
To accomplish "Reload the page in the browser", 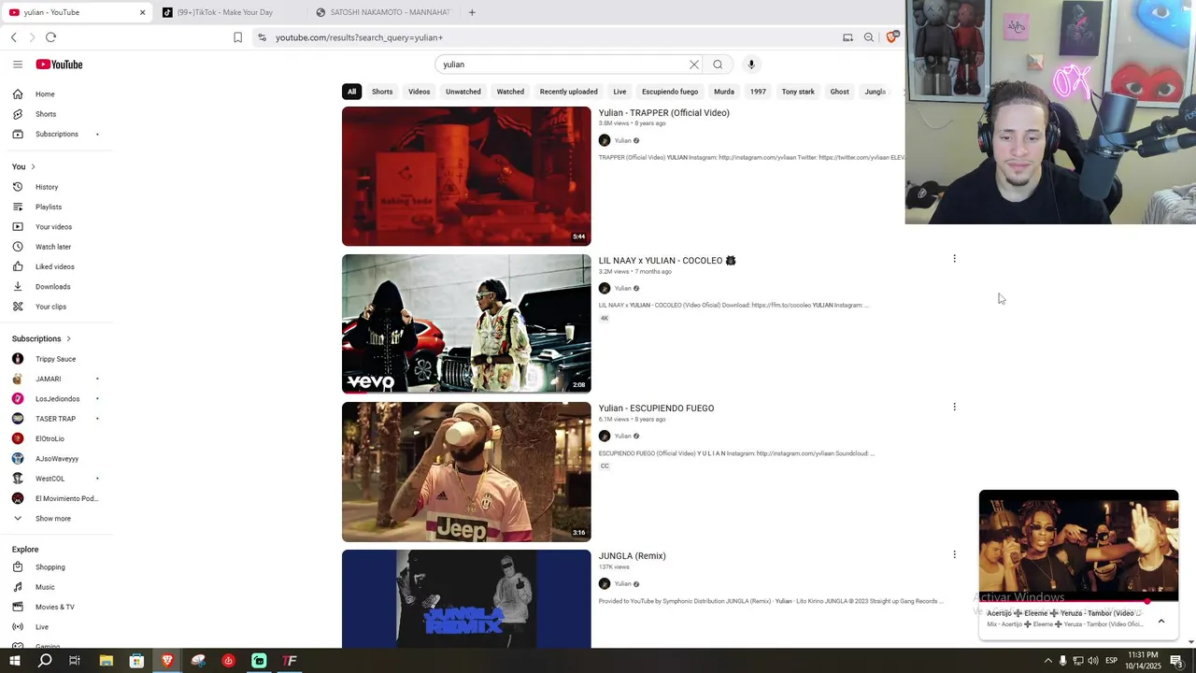I will tap(50, 37).
